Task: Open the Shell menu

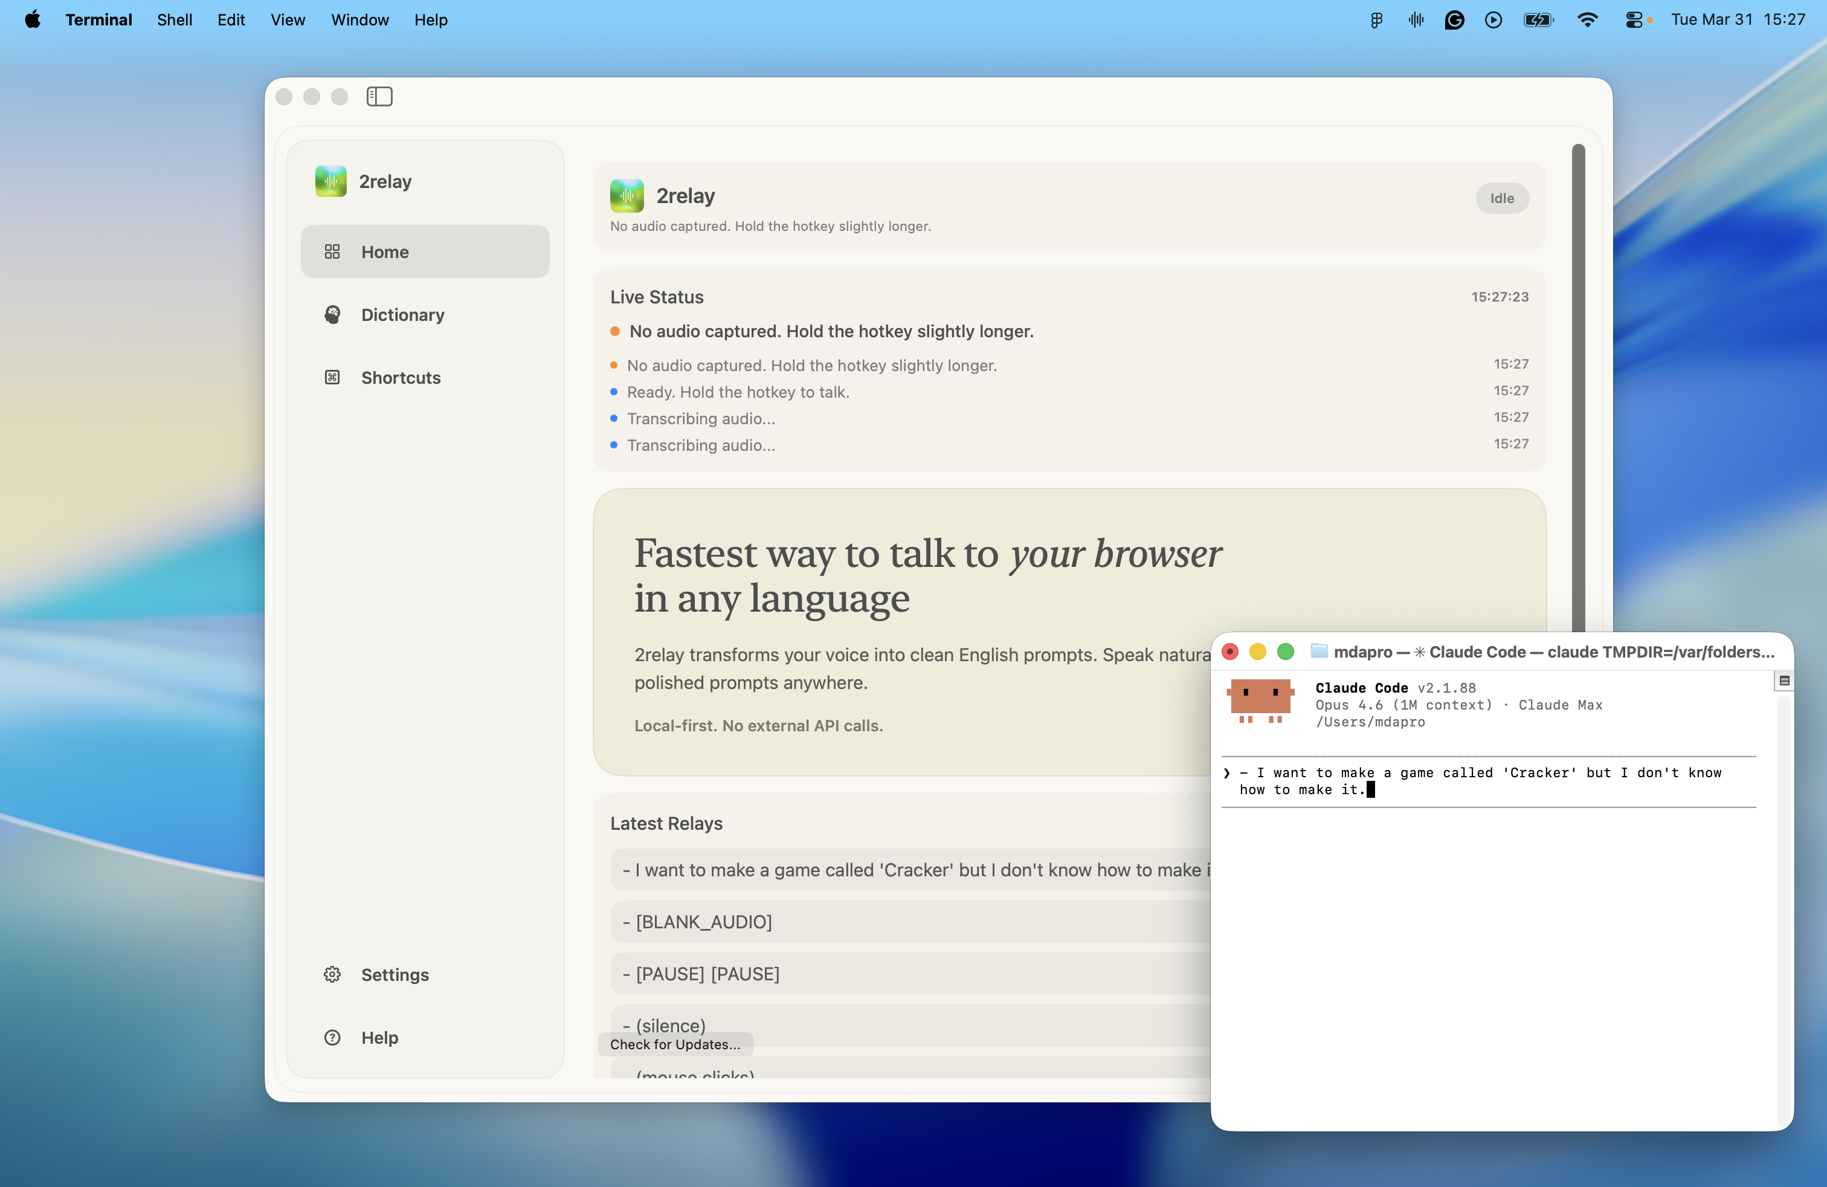Action: tap(174, 20)
